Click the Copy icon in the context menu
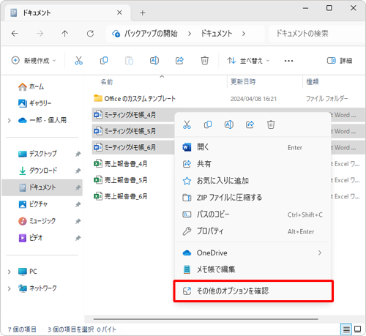Screen dimensions: 366x336 [208, 124]
